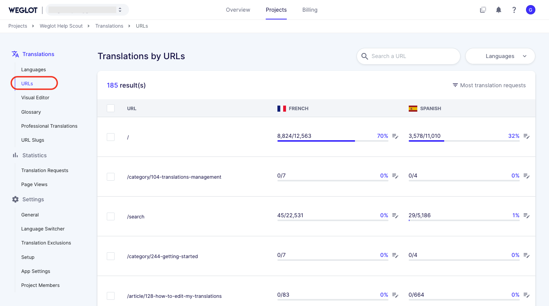Viewport: 549px width, 306px height.
Task: Click the Weglot Help Scout breadcrumb
Action: click(61, 26)
